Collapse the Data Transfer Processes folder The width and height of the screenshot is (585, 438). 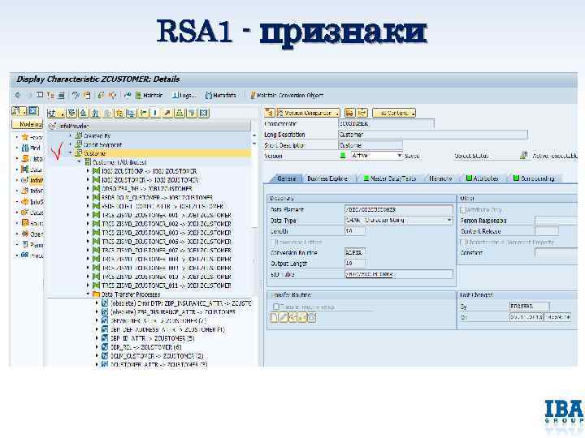click(x=88, y=294)
